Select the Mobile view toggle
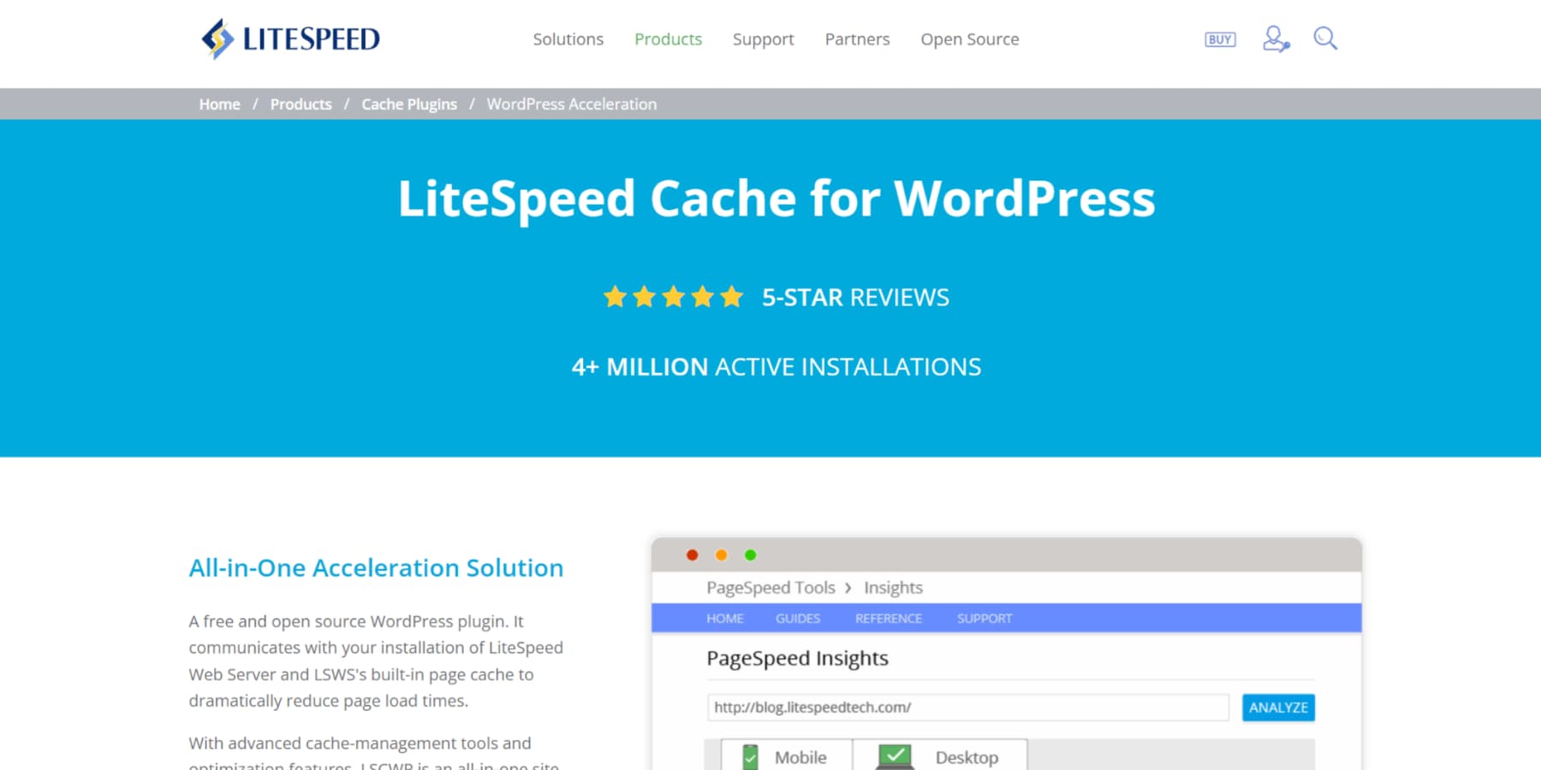The image size is (1541, 770). pos(788,757)
